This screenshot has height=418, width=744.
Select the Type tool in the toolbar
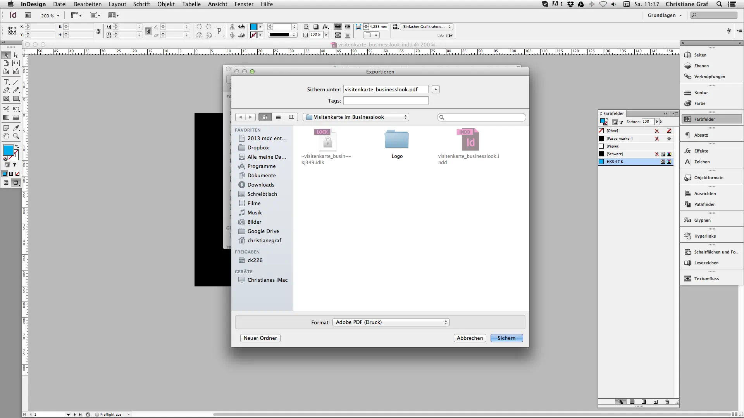(6, 82)
